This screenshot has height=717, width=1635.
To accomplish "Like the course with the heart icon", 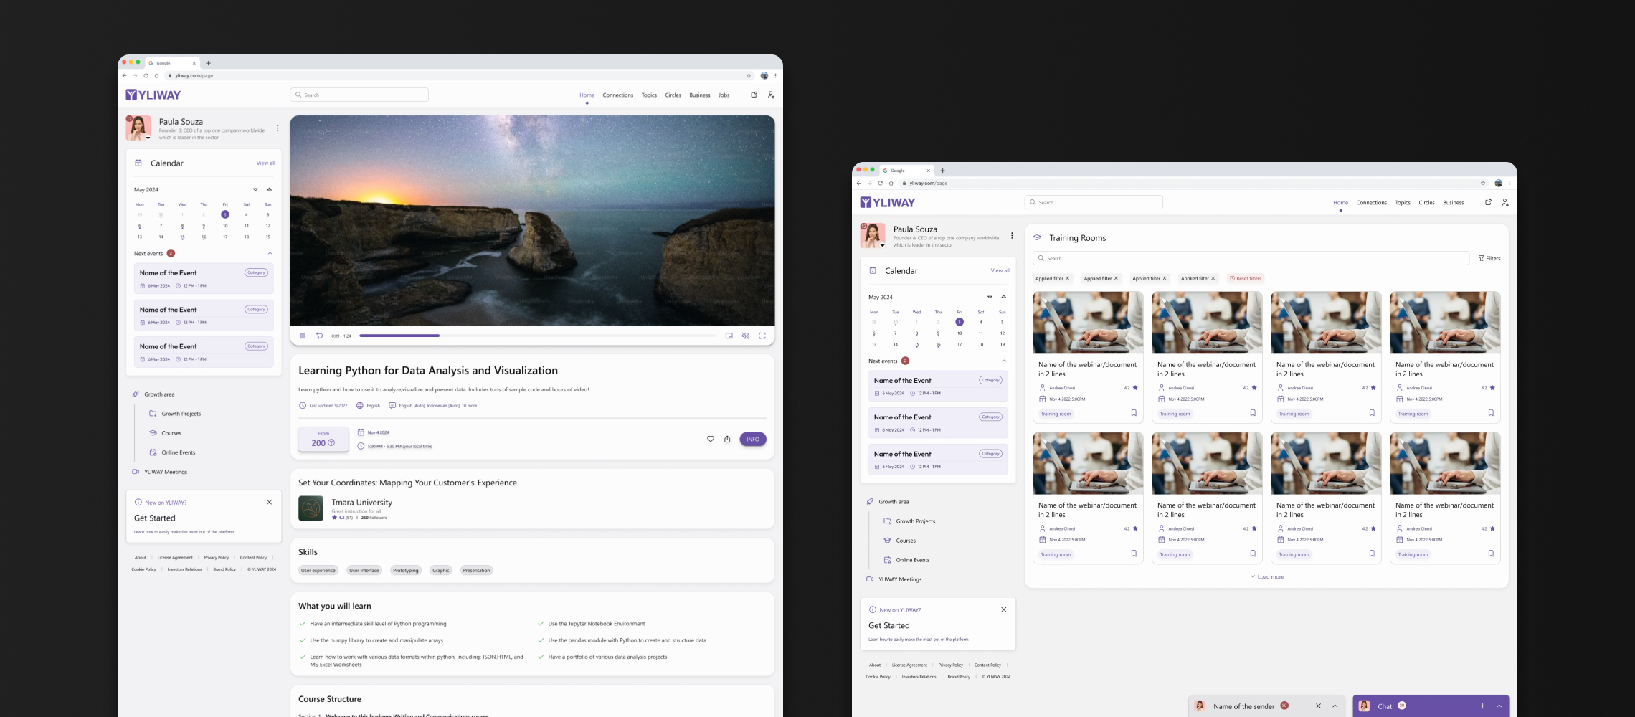I will (x=711, y=440).
